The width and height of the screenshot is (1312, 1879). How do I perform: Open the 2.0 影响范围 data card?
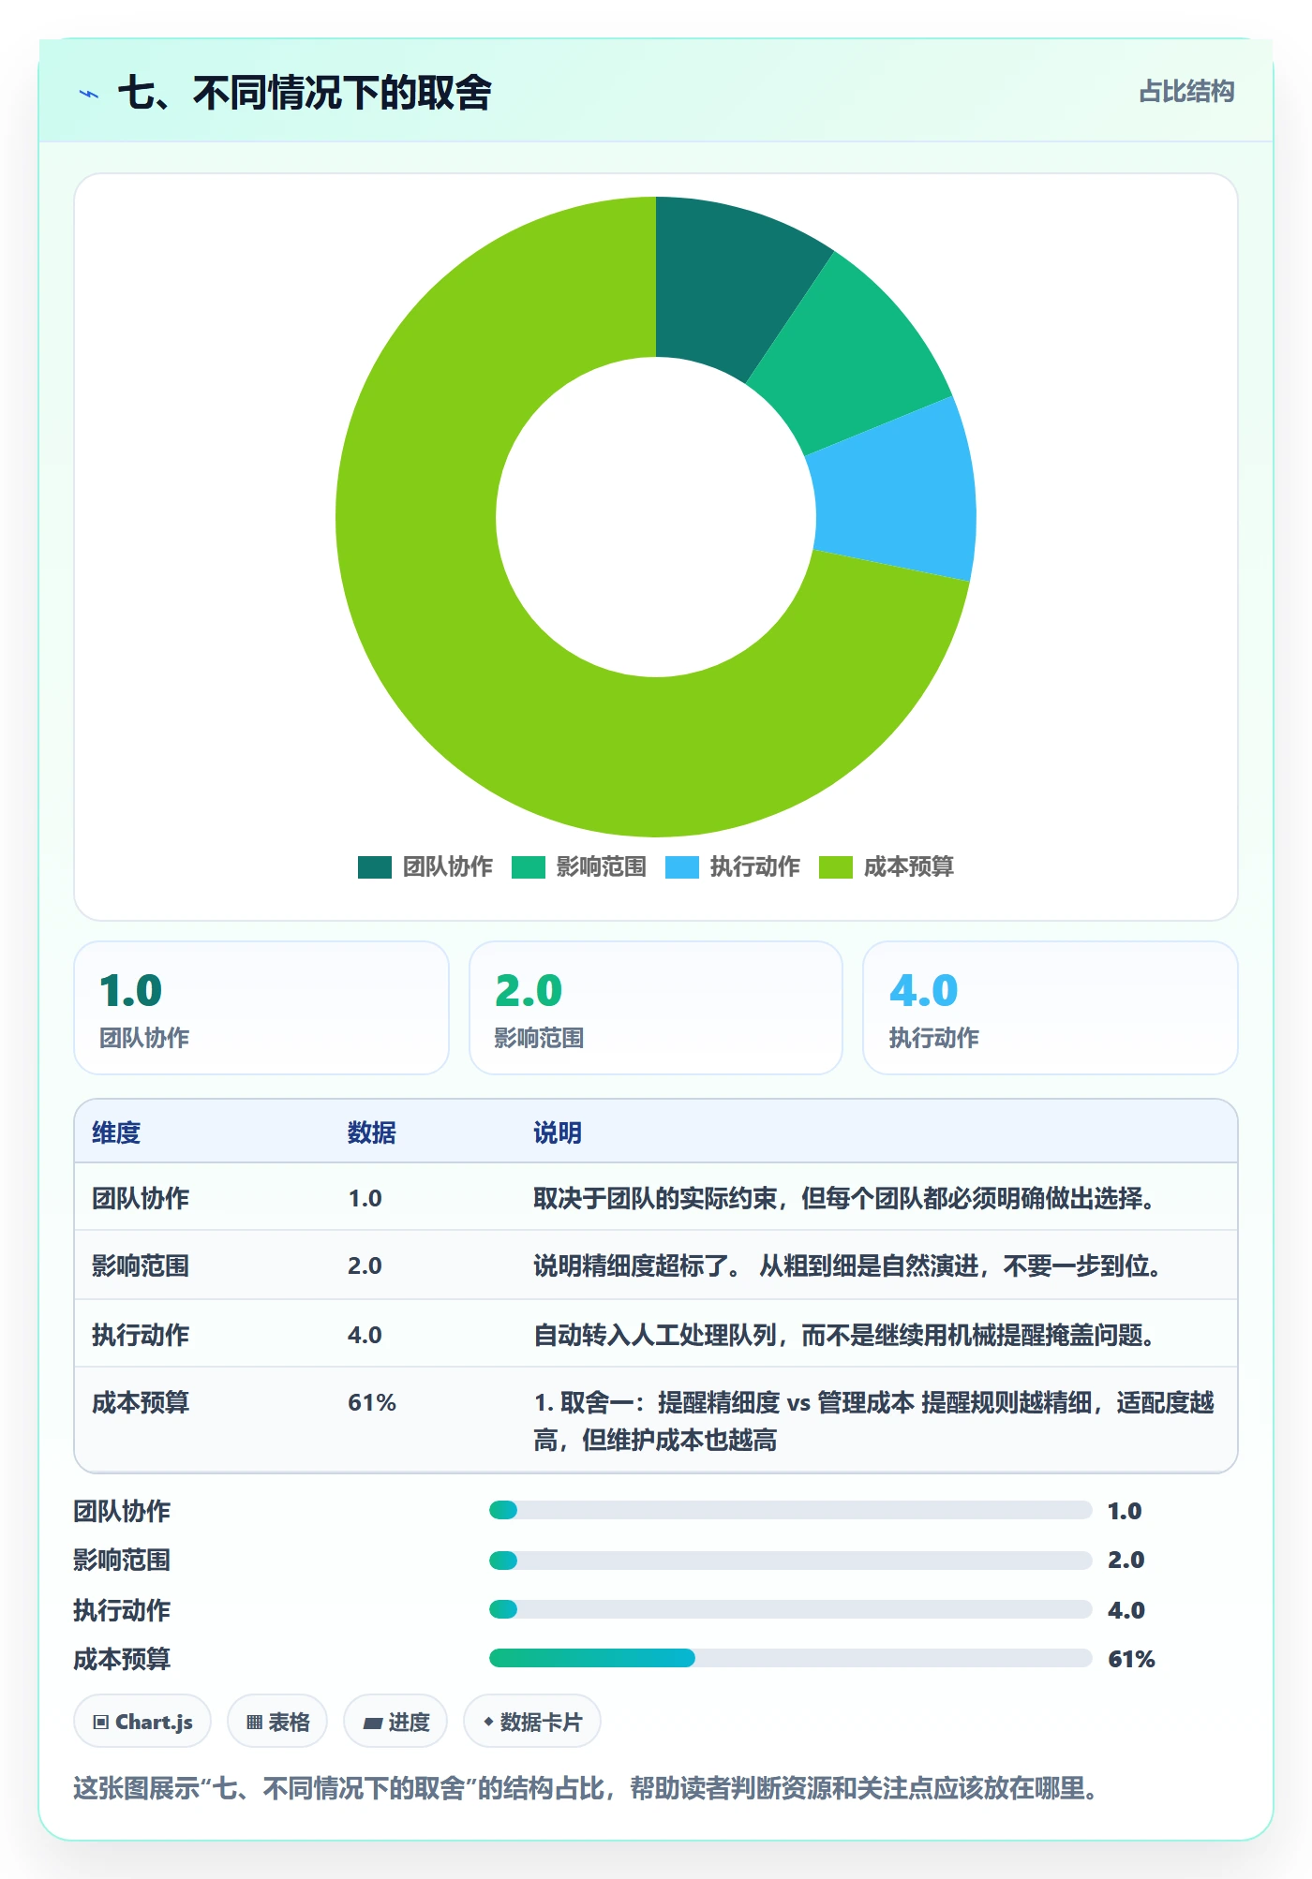pyautogui.click(x=656, y=1008)
